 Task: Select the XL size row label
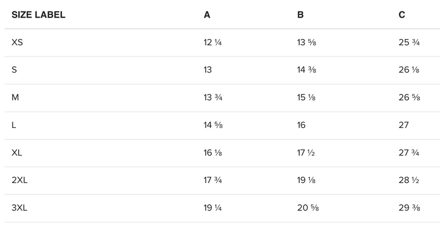tap(17, 153)
